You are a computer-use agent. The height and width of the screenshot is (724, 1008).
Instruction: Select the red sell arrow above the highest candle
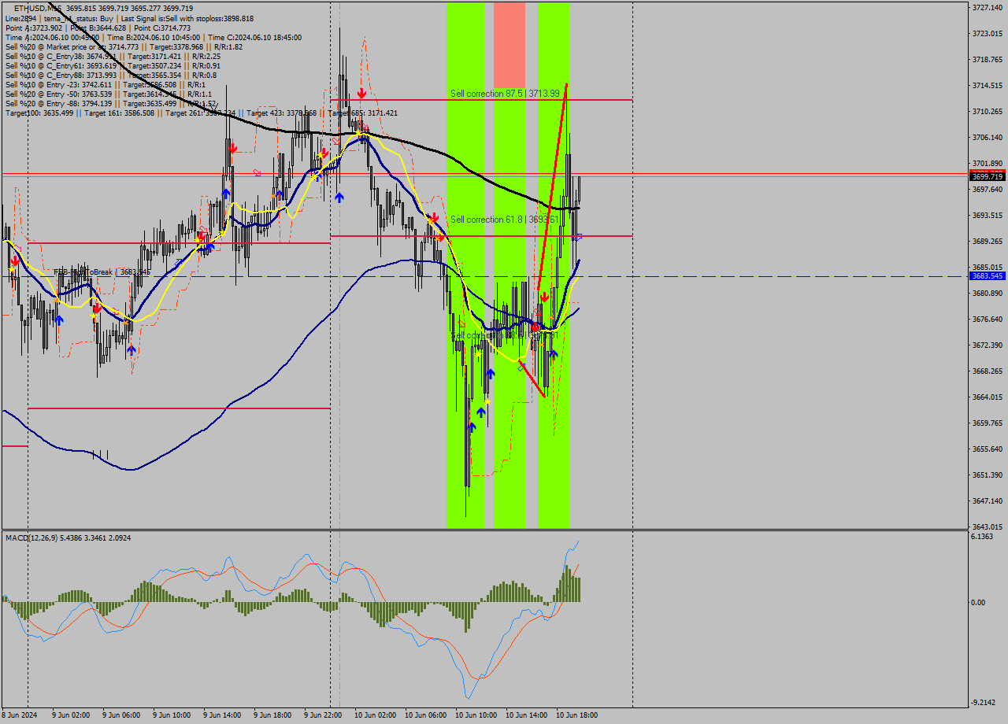pyautogui.click(x=361, y=92)
